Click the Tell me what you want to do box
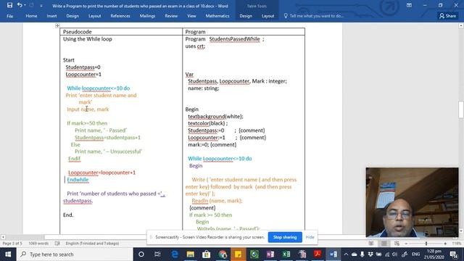Viewport: 464px width, 261px height. (x=314, y=16)
